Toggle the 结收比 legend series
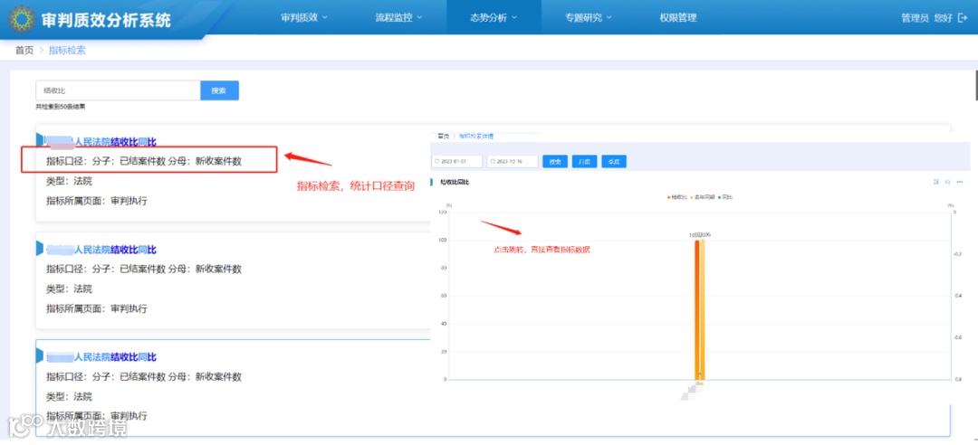 click(676, 197)
